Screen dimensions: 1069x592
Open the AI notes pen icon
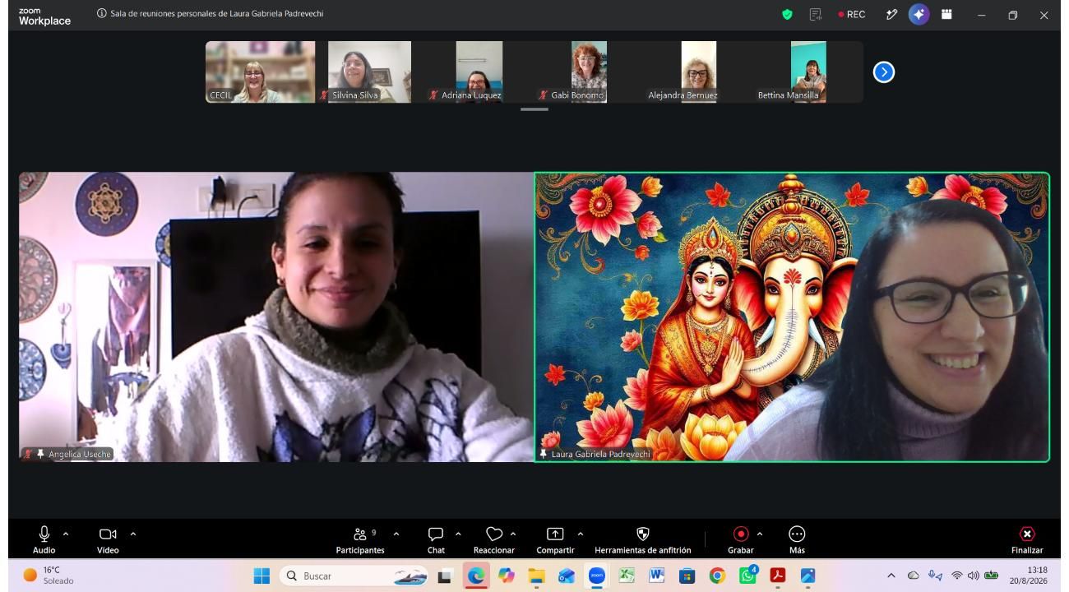pyautogui.click(x=891, y=15)
